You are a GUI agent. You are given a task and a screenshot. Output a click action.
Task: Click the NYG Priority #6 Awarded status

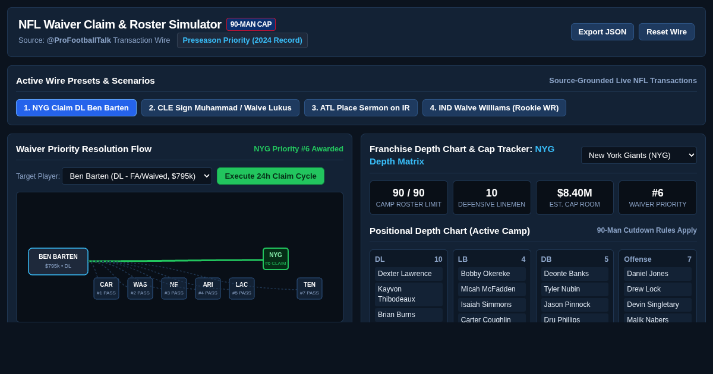tap(298, 149)
